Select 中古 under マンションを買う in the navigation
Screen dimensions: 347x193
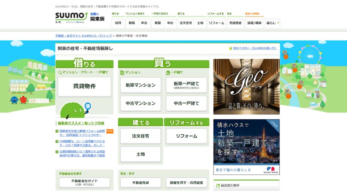tap(144, 23)
